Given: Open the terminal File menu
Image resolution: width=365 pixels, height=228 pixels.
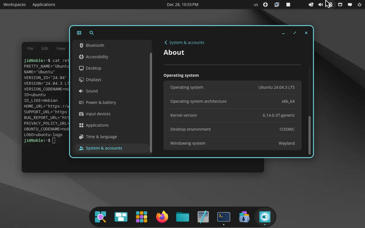Looking at the screenshot, I should tap(30, 49).
